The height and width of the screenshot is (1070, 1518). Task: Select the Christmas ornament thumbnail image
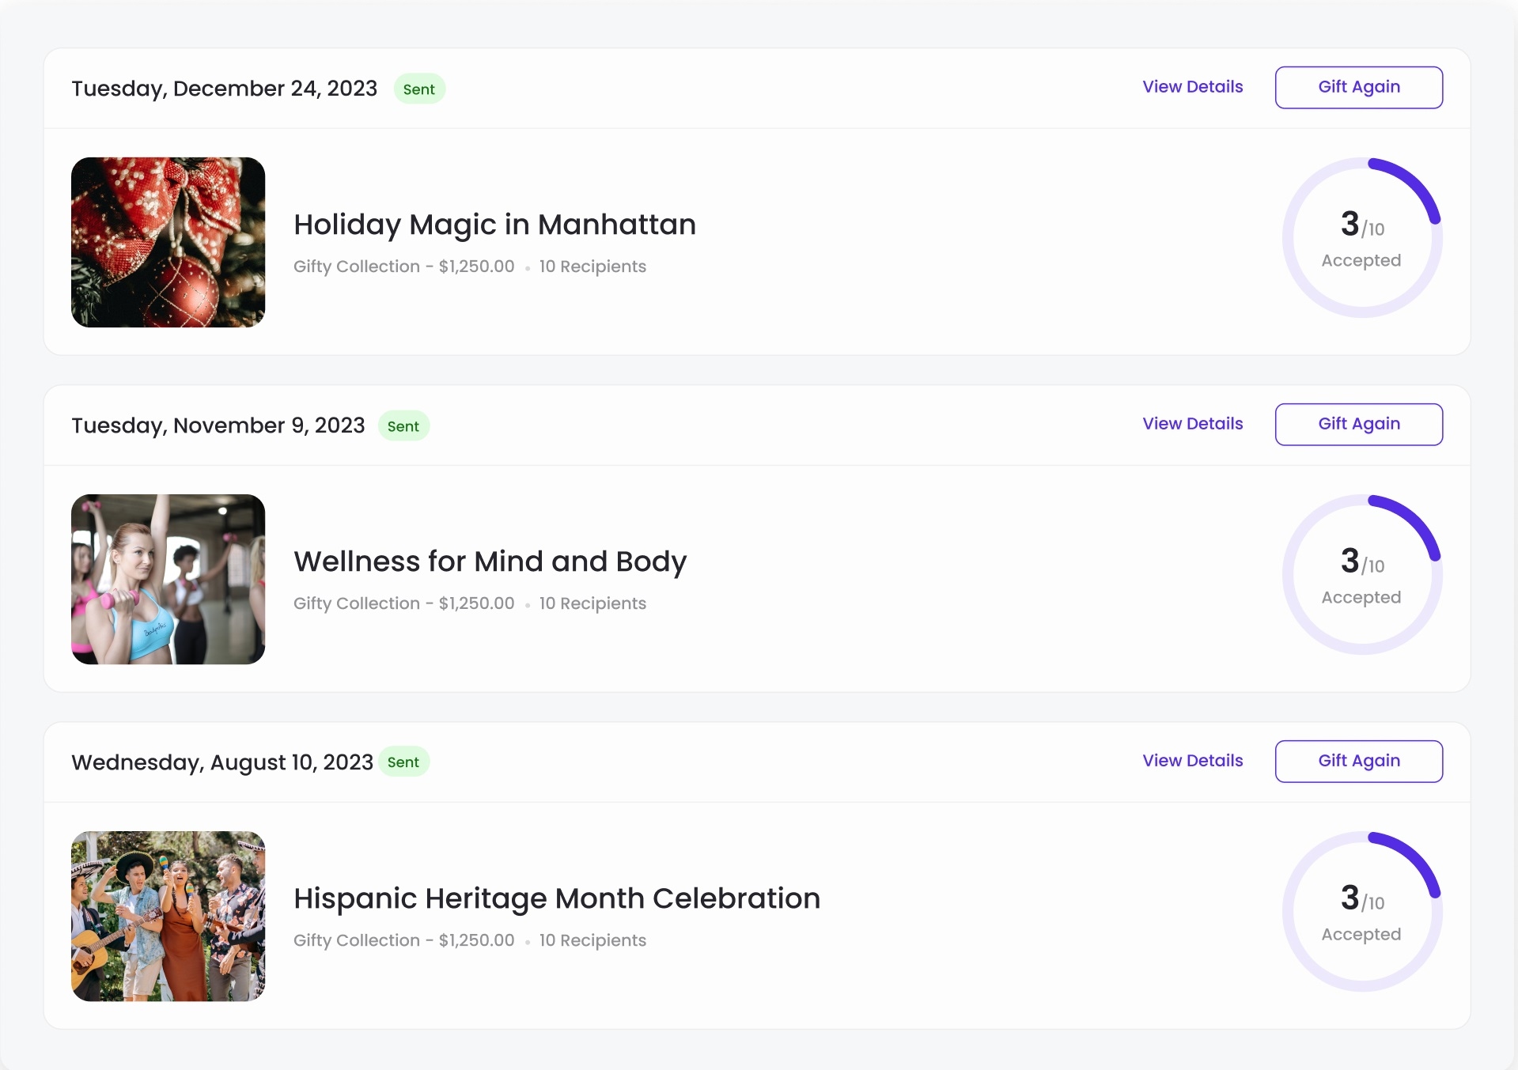168,242
